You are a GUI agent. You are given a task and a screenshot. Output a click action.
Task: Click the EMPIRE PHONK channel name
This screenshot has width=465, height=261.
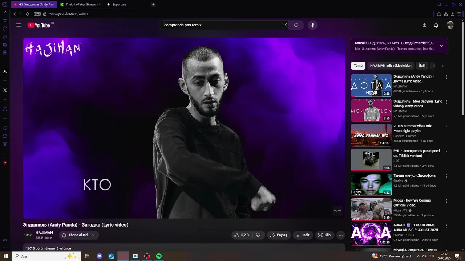point(404,235)
